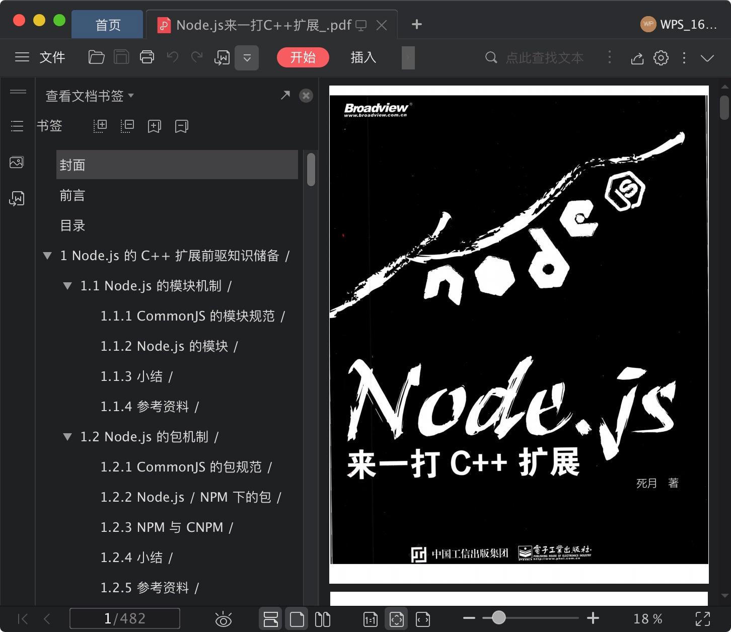The image size is (731, 632).
Task: Click the convert PDF to Word icon
Action: point(222,58)
